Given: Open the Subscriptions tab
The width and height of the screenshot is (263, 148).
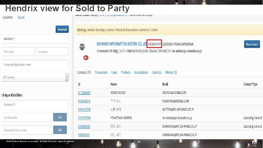Looking at the screenshot, I should click(x=141, y=72).
